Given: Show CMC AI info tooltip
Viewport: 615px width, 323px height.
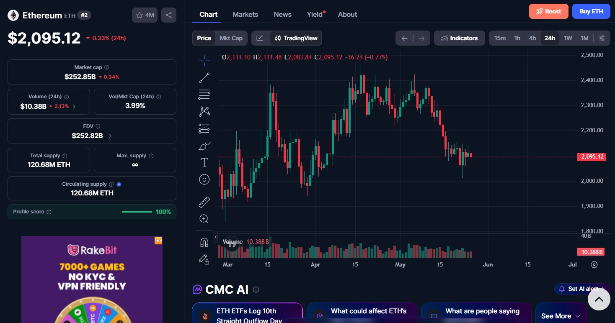Looking at the screenshot, I should point(256,290).
